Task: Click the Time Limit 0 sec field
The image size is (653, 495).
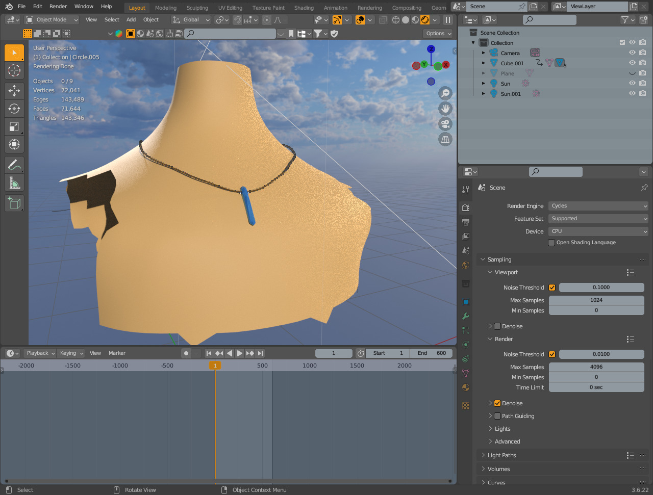Action: pyautogui.click(x=596, y=387)
